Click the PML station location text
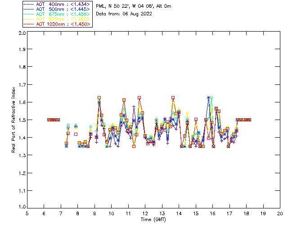Screen dimensions: 288x231 point(134,6)
